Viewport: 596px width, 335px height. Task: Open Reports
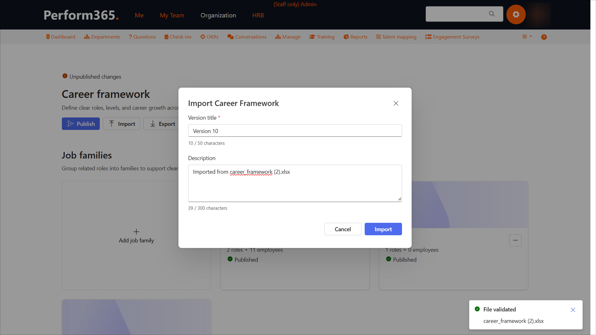coord(355,37)
